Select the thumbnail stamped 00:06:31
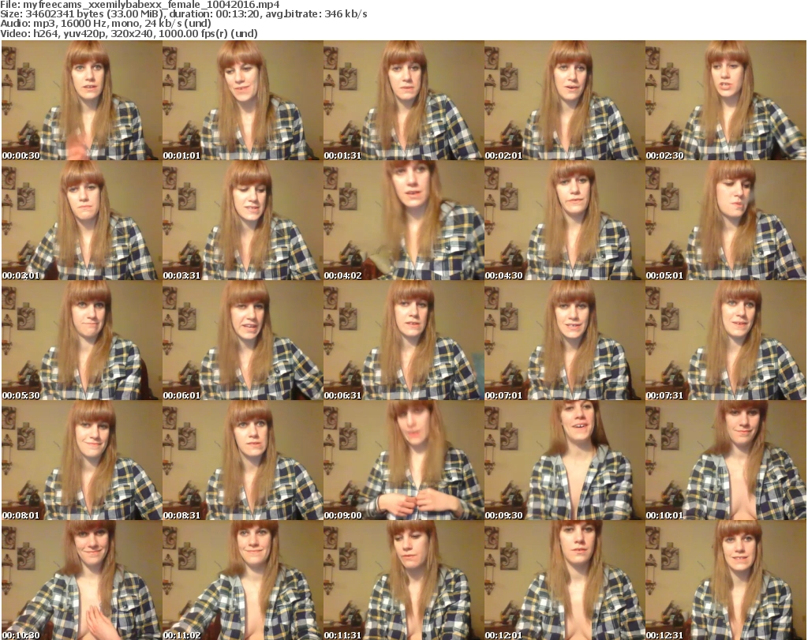Viewport: 808px width, 640px height. [403, 341]
